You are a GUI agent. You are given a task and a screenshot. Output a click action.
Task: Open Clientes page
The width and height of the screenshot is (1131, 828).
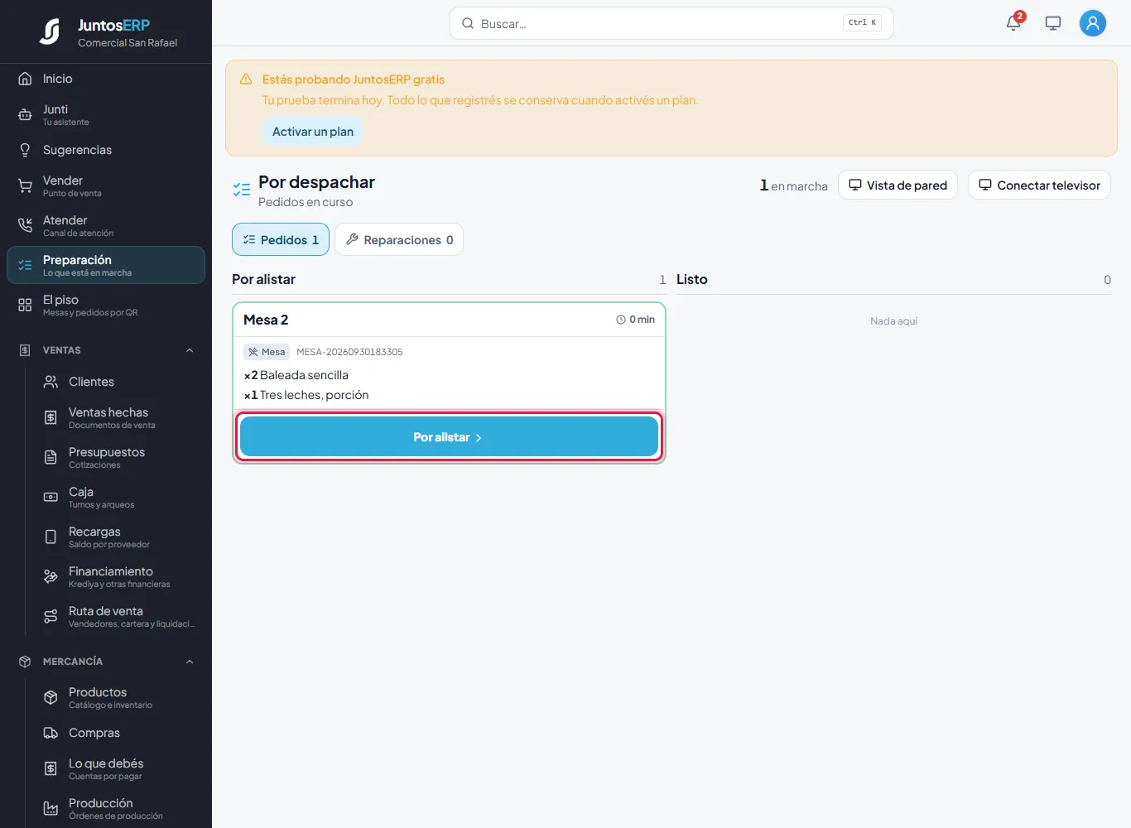118,382
